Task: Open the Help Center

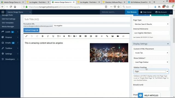Action: click(146, 12)
